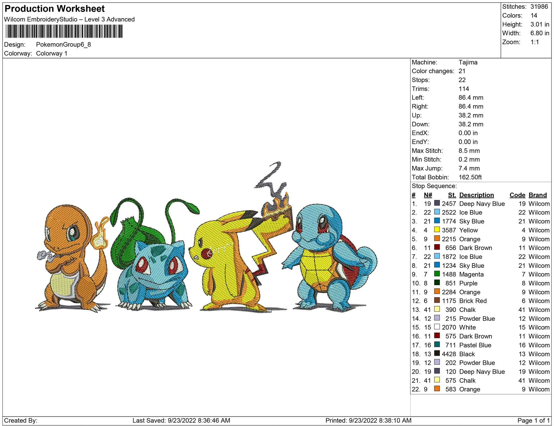Click the Description column header
Viewport: 554px width, 426px height.
pos(476,195)
